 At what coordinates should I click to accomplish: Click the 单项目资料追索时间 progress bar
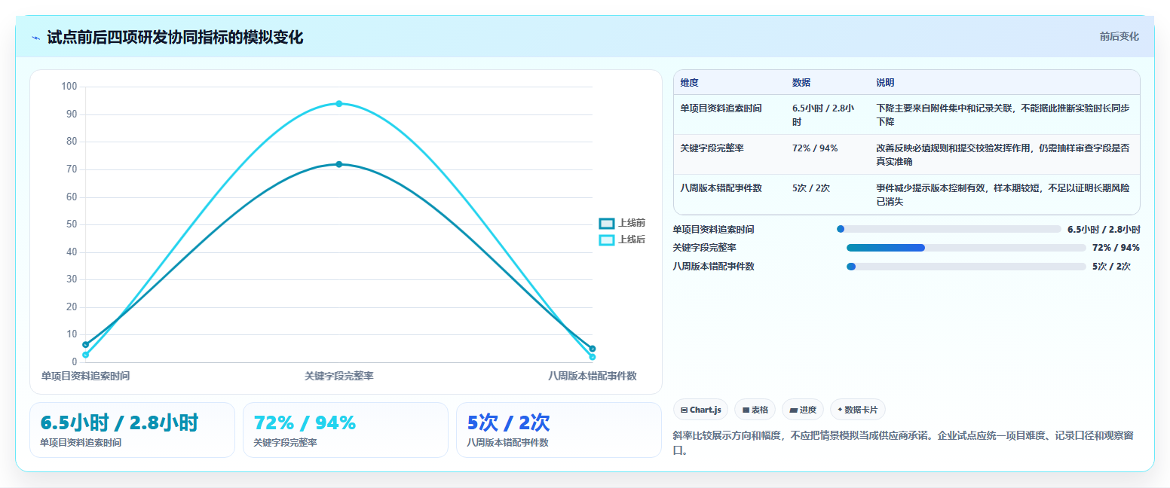(x=948, y=229)
